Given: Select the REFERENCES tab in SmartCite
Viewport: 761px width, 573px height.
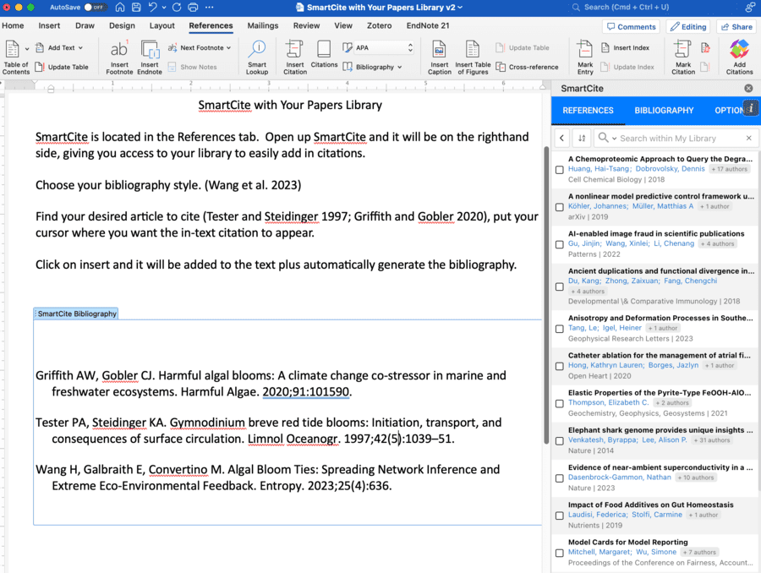Looking at the screenshot, I should pyautogui.click(x=588, y=110).
